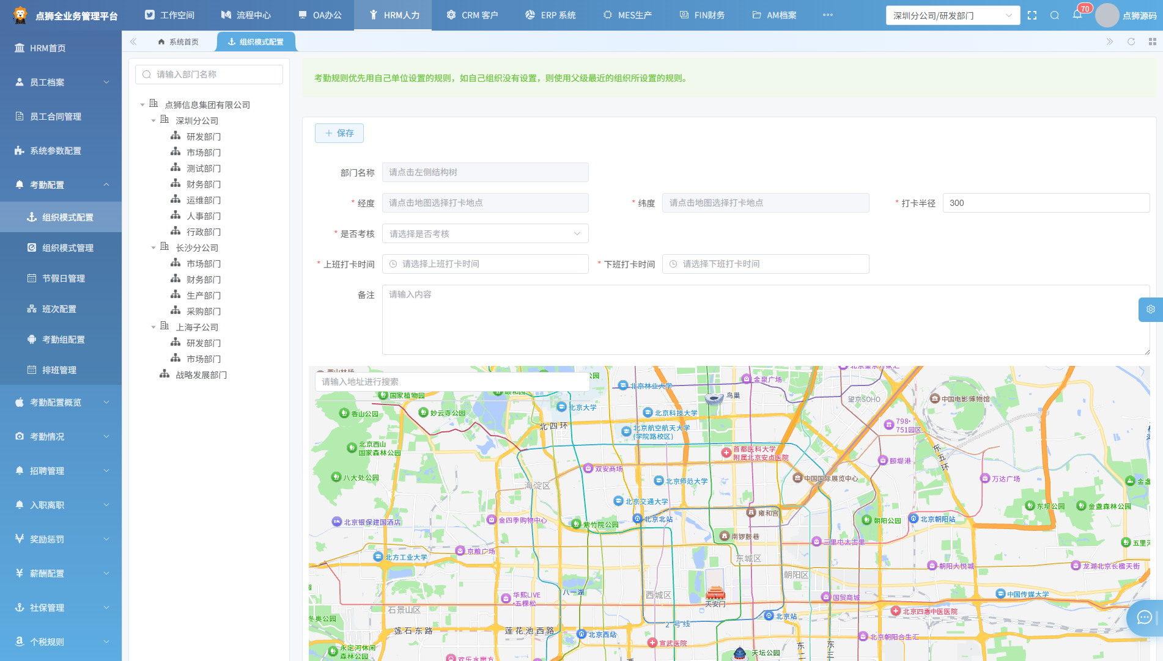
Task: Click the 上班打卡时间 time picker field
Action: pos(486,264)
